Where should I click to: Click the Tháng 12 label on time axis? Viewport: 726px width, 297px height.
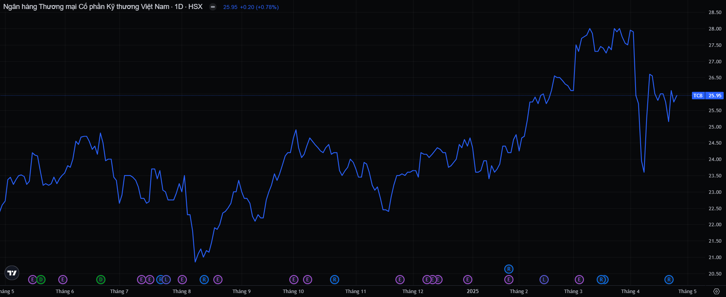pyautogui.click(x=413, y=291)
